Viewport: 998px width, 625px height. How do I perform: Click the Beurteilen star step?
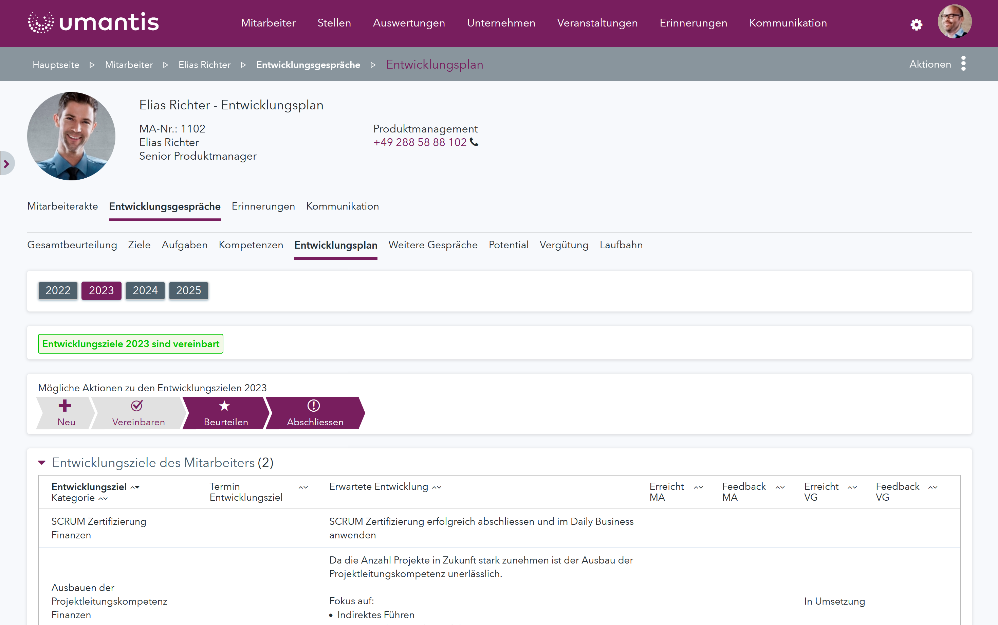pos(225,412)
